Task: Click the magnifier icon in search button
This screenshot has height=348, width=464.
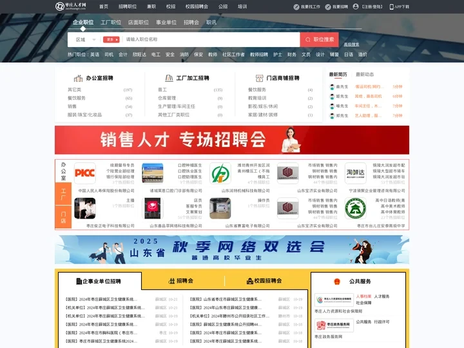Action: (308, 40)
